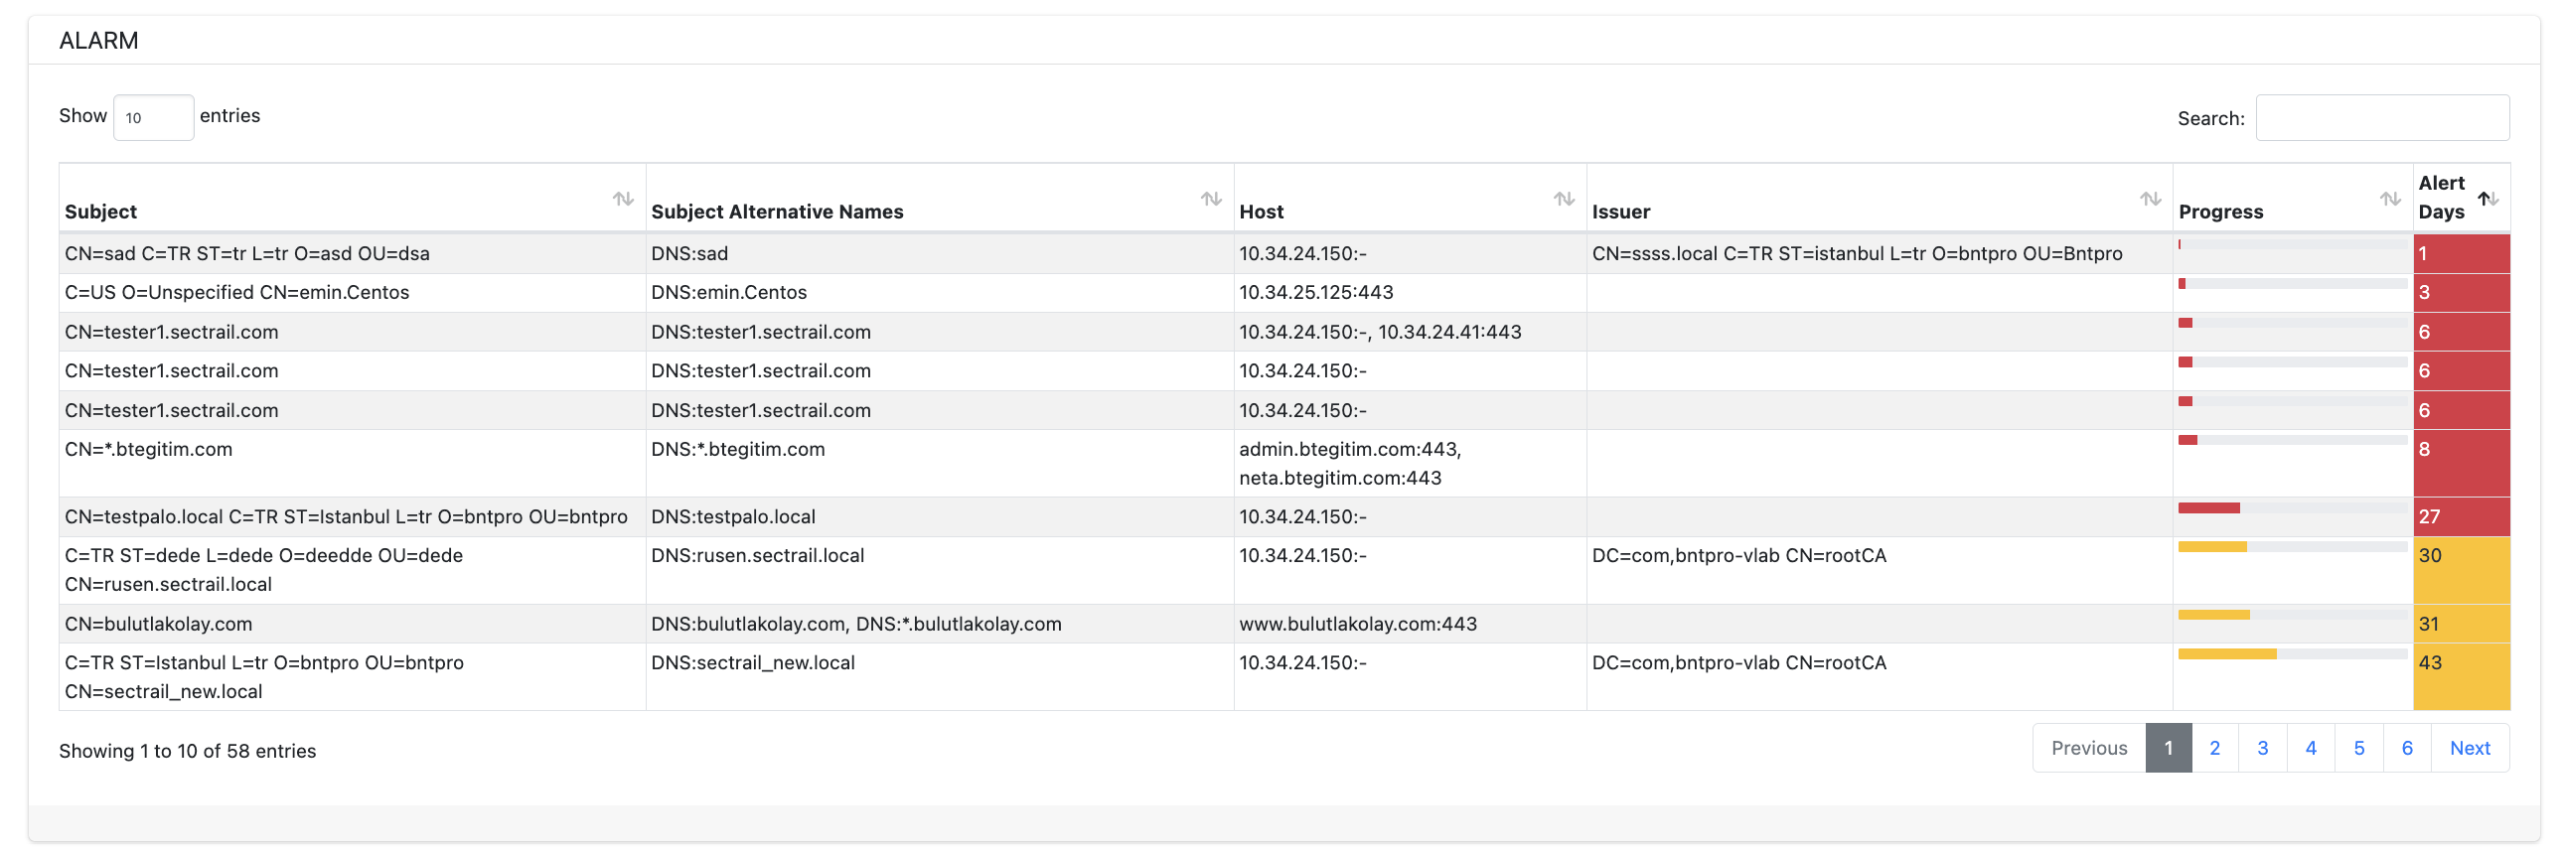
Task: Jump to page 3
Action: [x=2263, y=748]
